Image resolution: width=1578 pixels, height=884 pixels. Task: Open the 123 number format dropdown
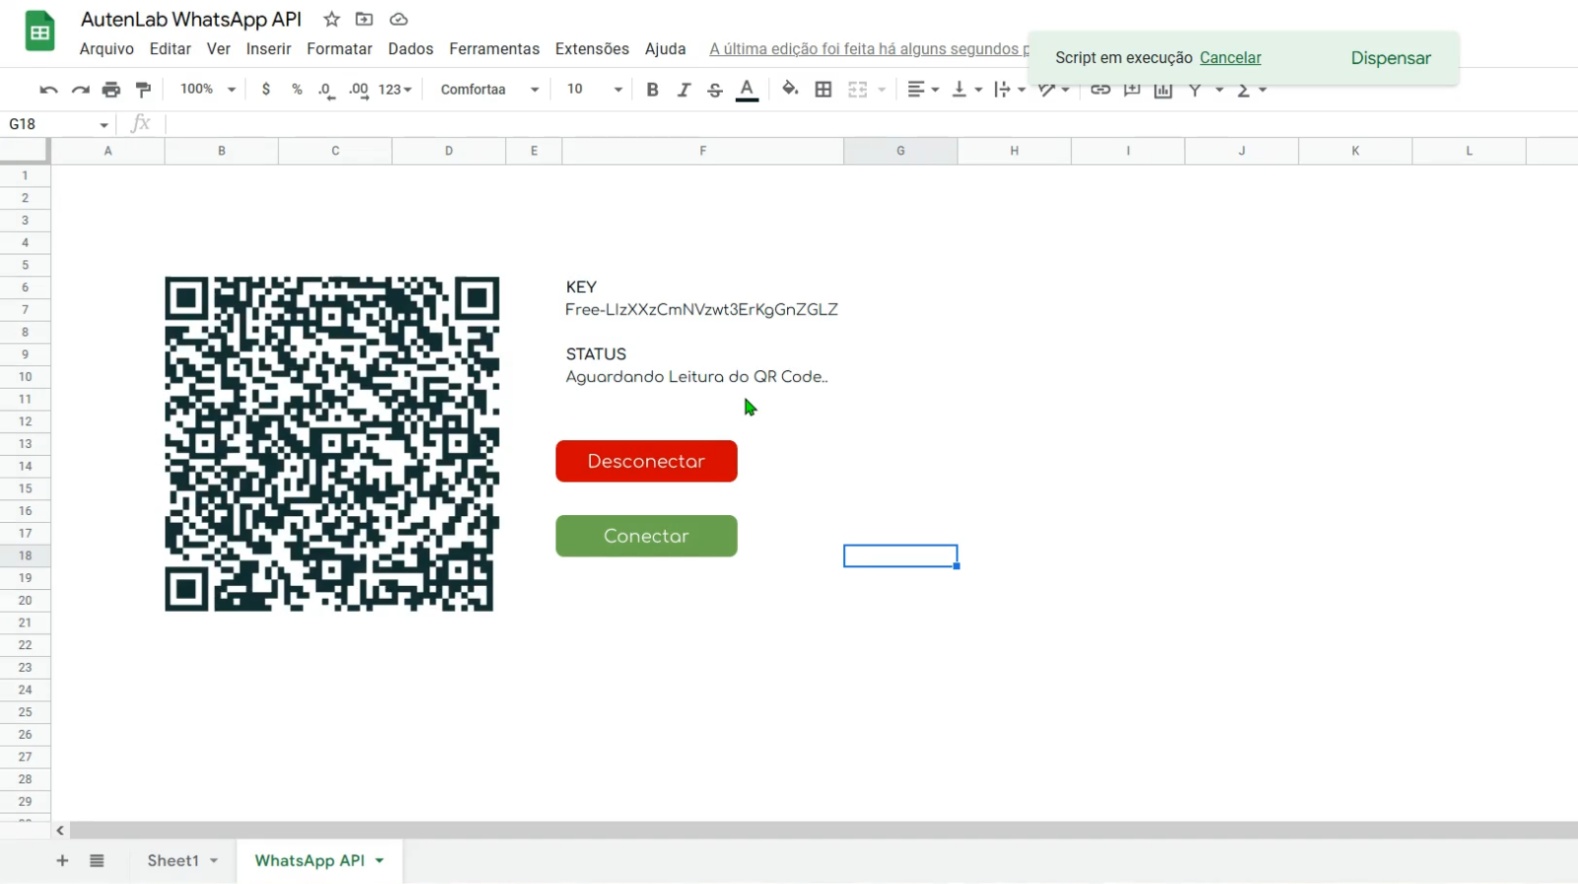(x=394, y=90)
